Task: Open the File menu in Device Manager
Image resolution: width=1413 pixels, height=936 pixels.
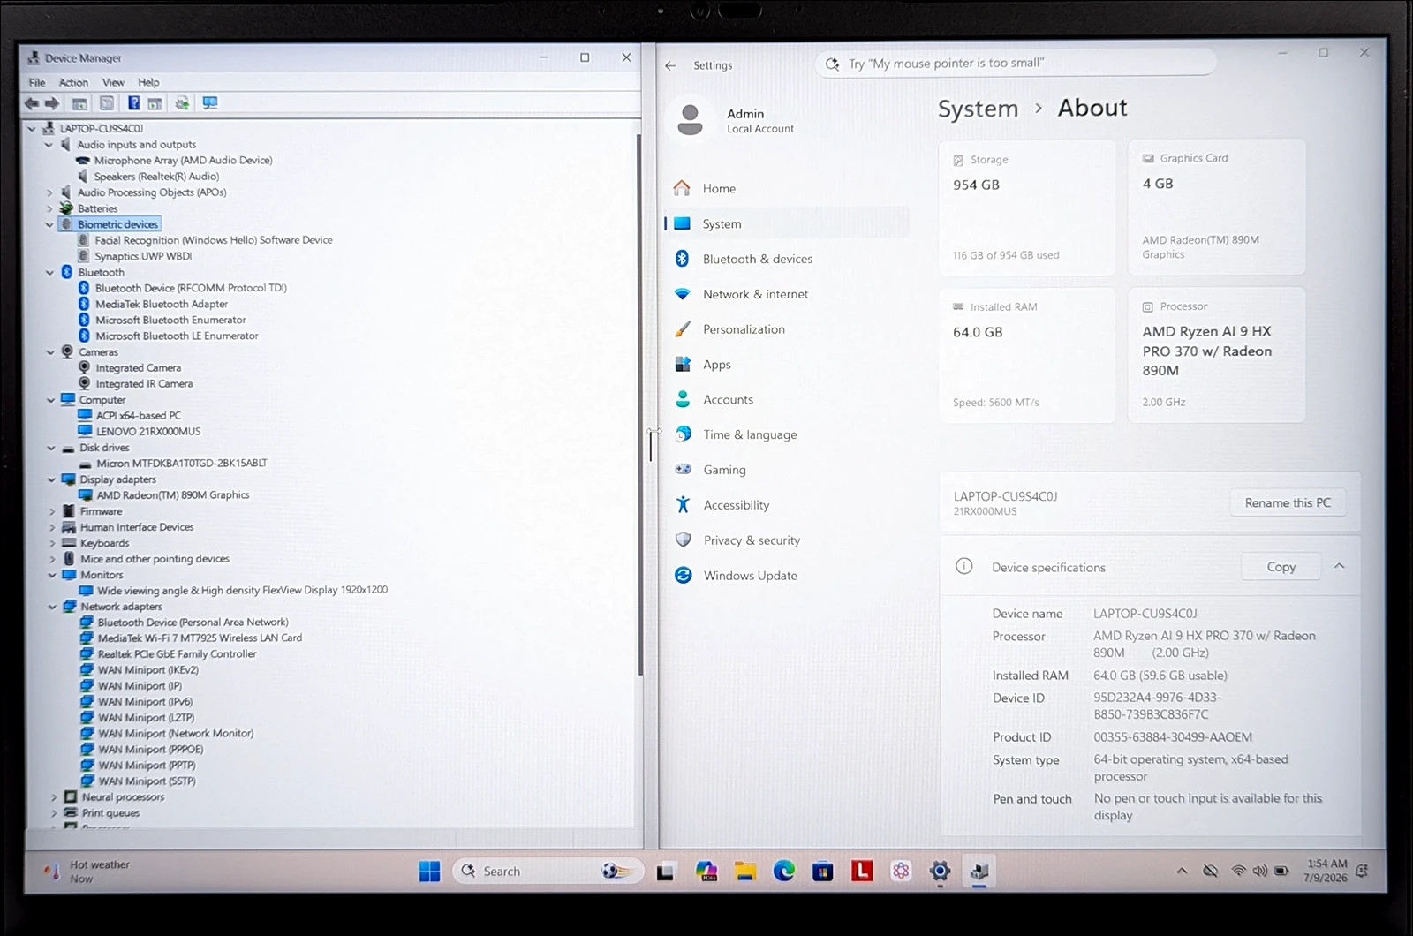Action: point(37,82)
